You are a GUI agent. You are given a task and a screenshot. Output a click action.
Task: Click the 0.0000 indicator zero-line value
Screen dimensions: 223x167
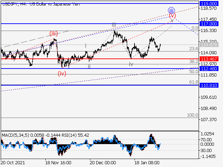[207, 144]
